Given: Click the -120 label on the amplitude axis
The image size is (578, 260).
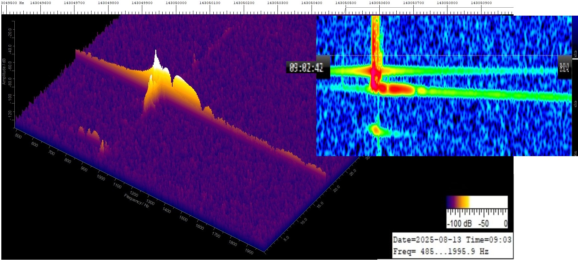Looking at the screenshot, I should [10, 114].
